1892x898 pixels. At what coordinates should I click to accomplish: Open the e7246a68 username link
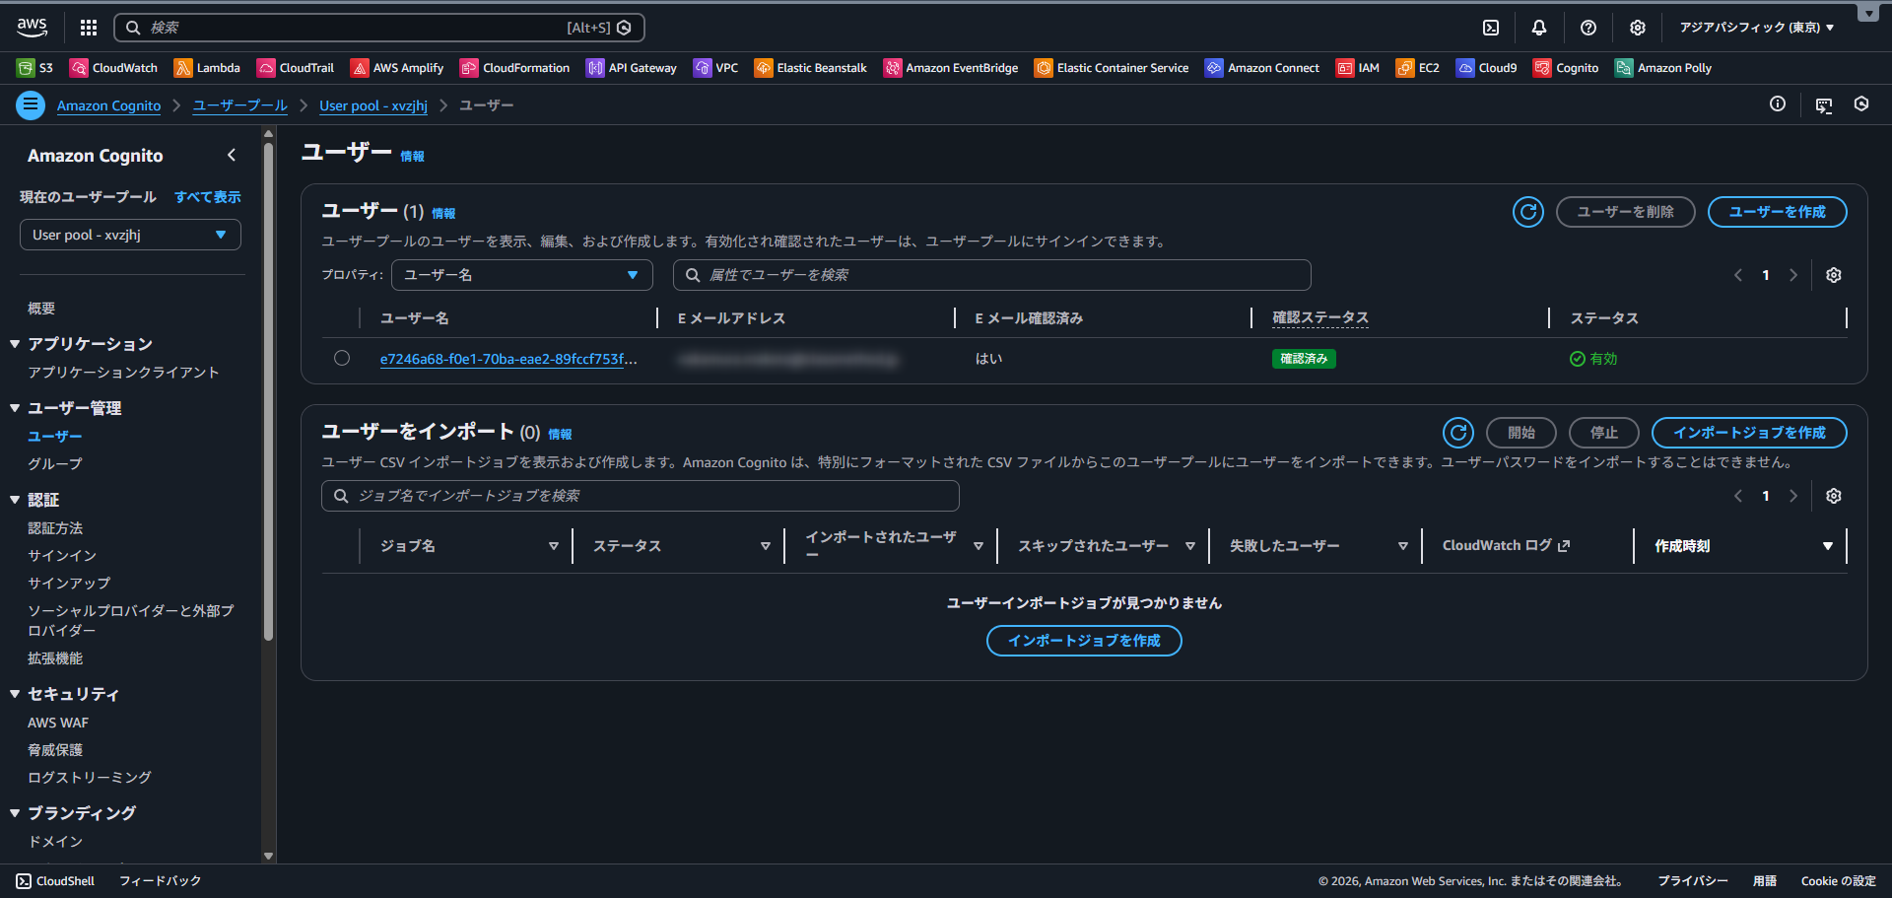coord(507,359)
